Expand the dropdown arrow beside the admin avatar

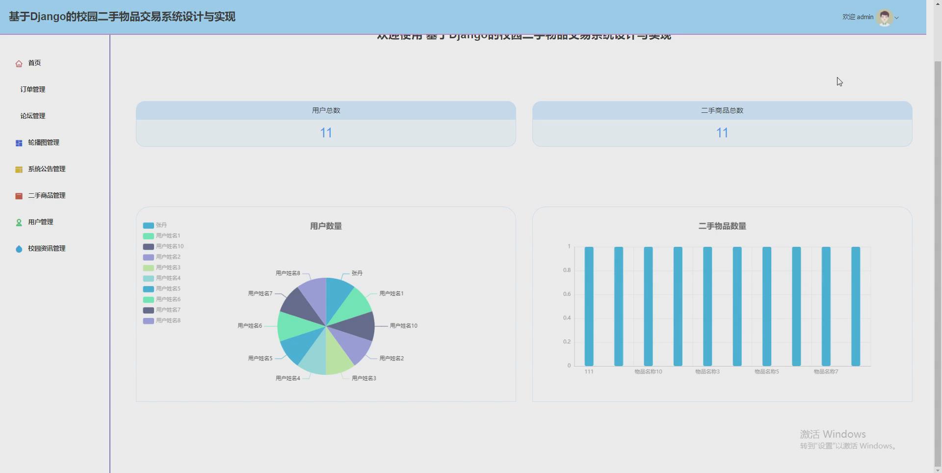pos(897,18)
